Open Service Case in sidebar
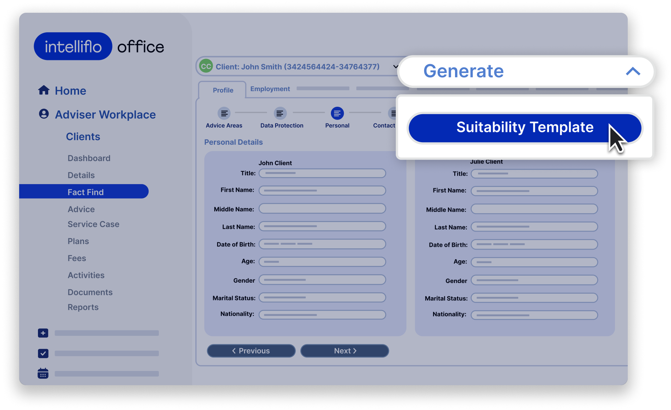This screenshot has height=410, width=671. pyautogui.click(x=94, y=224)
